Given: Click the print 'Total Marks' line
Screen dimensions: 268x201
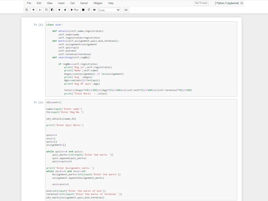Looking at the screenshot, I should [86, 94].
